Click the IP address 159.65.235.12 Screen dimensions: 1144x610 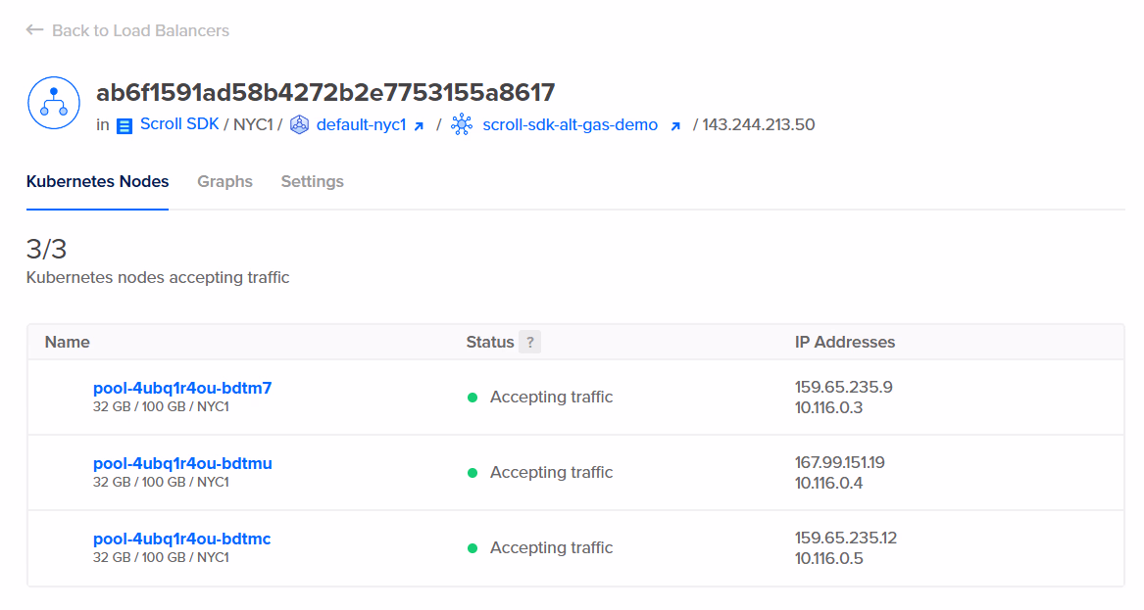(x=845, y=538)
